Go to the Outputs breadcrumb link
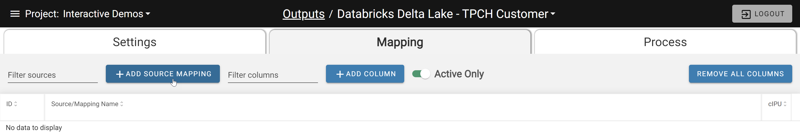This screenshot has height=133, width=800. (303, 14)
